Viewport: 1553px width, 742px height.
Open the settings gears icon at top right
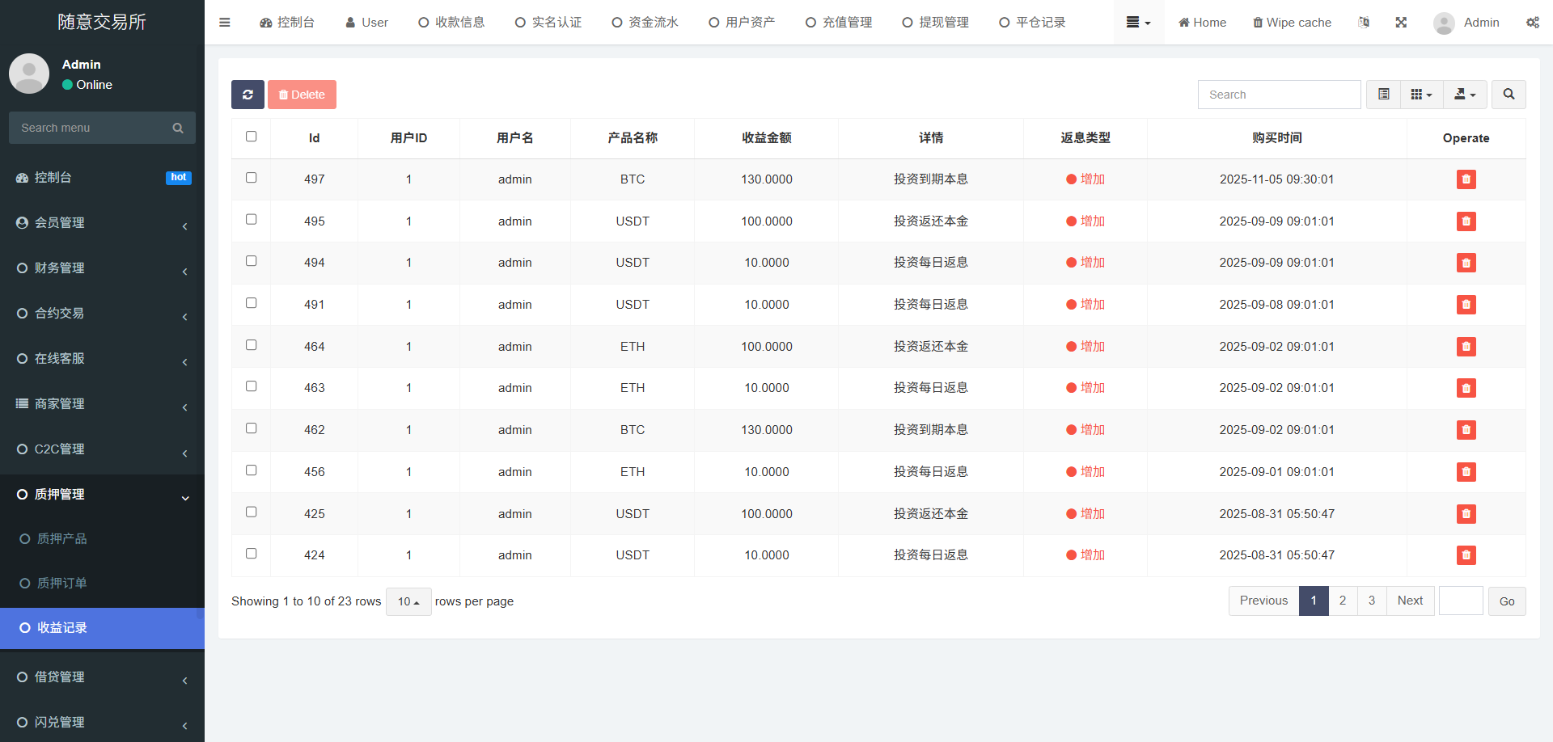pyautogui.click(x=1532, y=23)
